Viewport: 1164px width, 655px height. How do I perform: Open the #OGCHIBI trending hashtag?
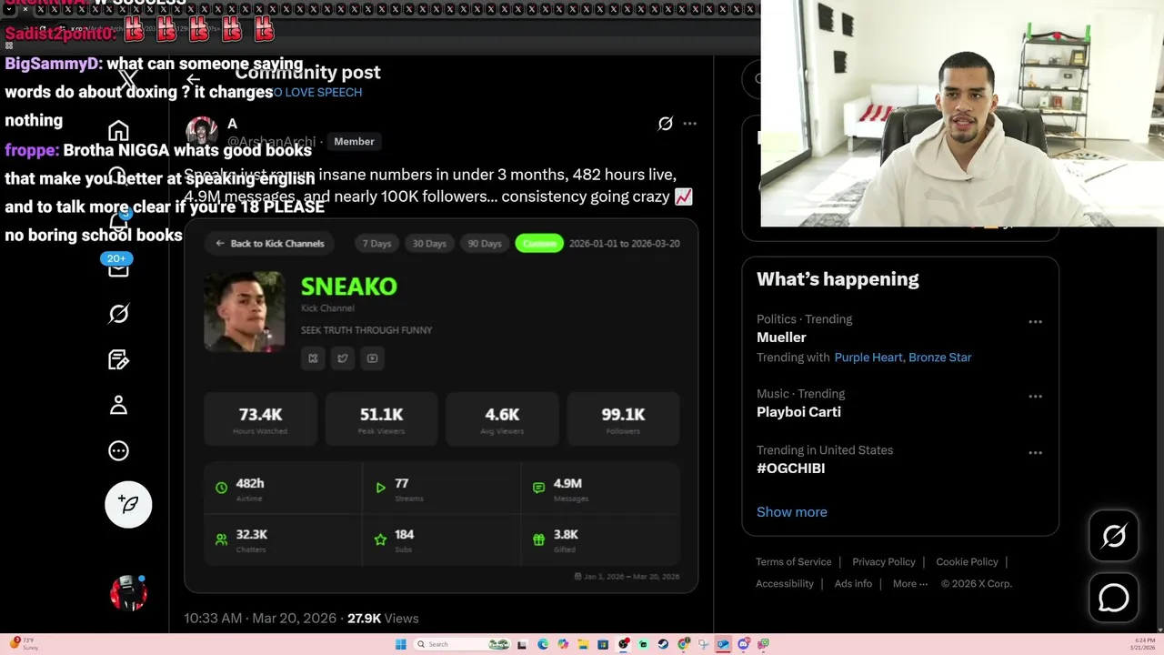(790, 469)
